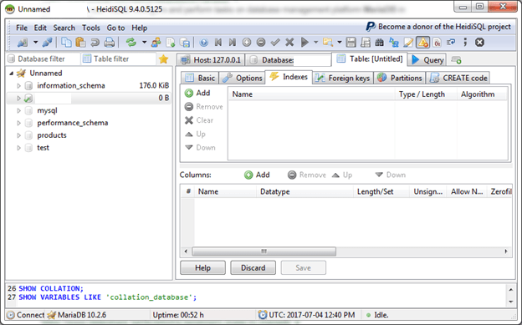Click the Run query play icon

(304, 43)
